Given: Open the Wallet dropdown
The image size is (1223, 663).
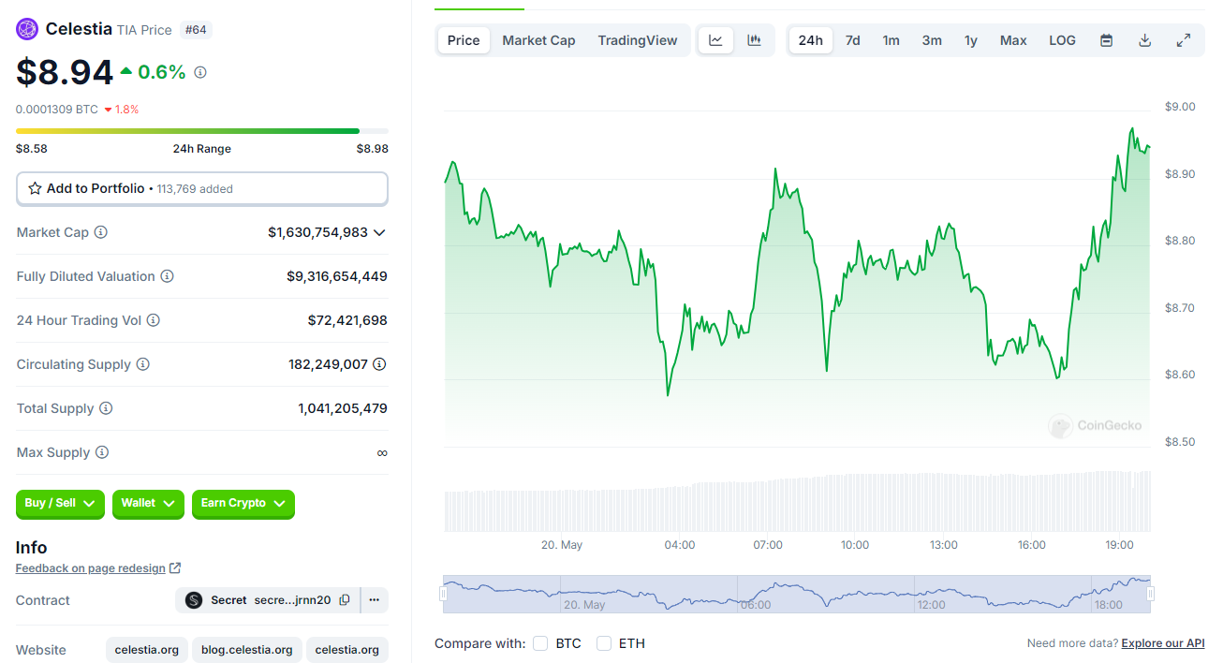Looking at the screenshot, I should (x=148, y=504).
